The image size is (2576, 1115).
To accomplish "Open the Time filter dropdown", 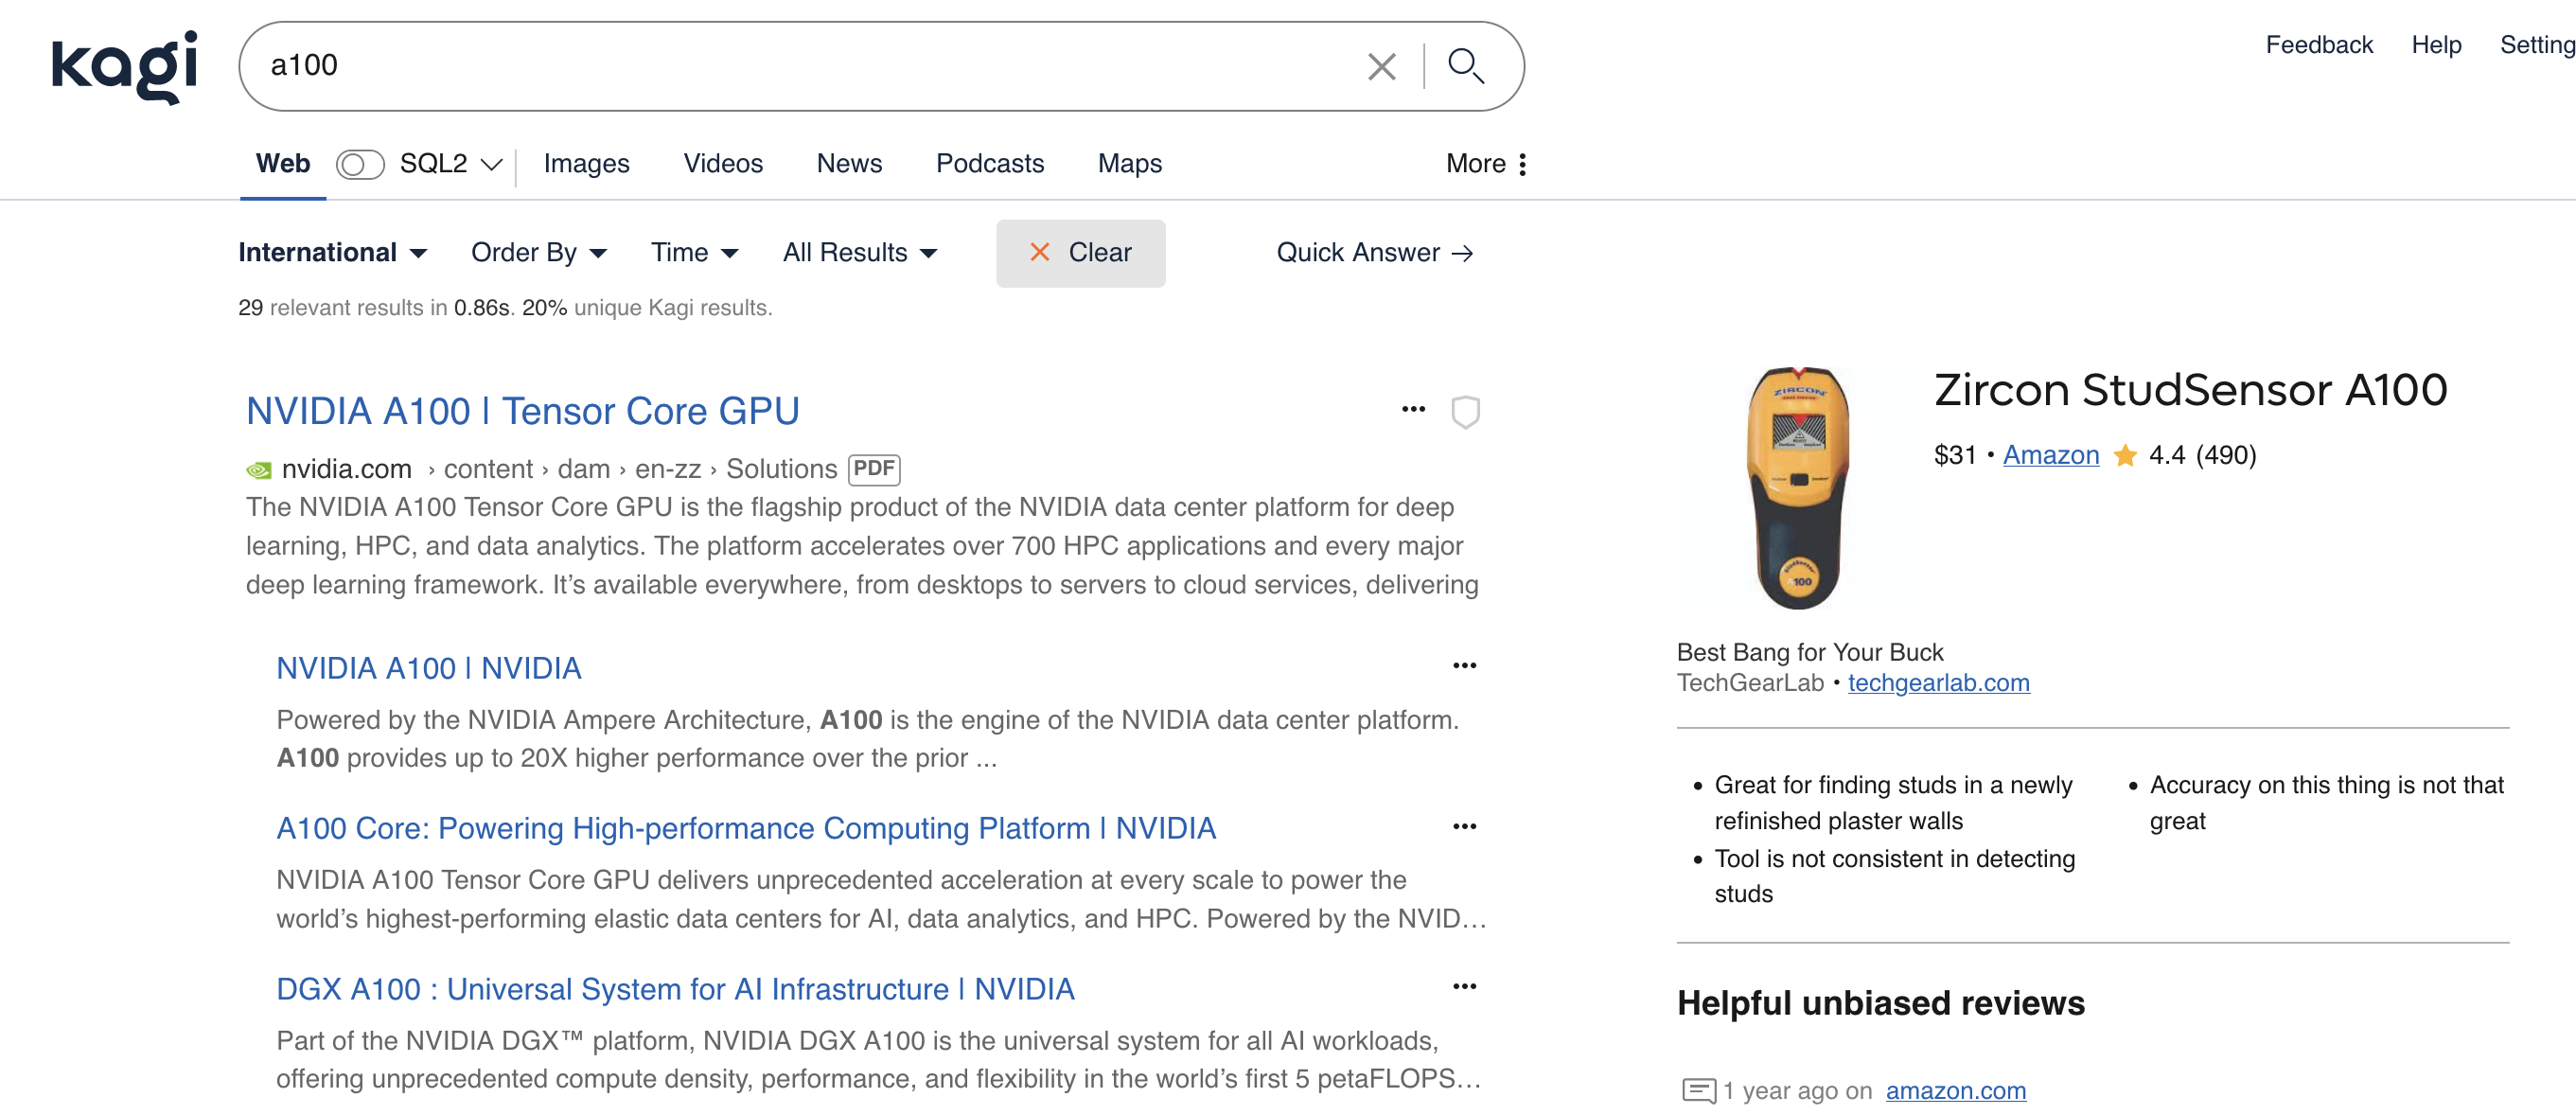I will tap(694, 253).
